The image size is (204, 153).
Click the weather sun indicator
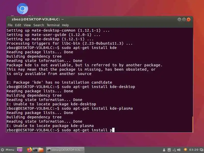click(186, 150)
